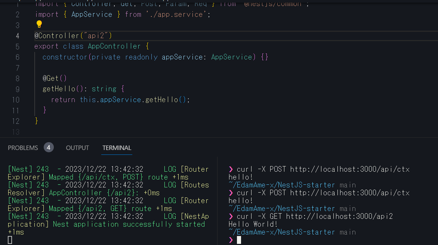The width and height of the screenshot is (438, 245).
Task: Select the TERMINAL tab
Action: click(117, 148)
